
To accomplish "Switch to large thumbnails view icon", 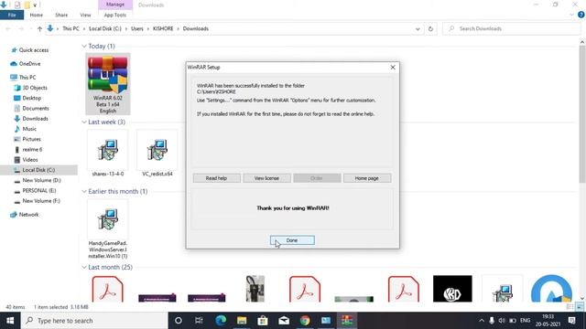I will 580,307.
